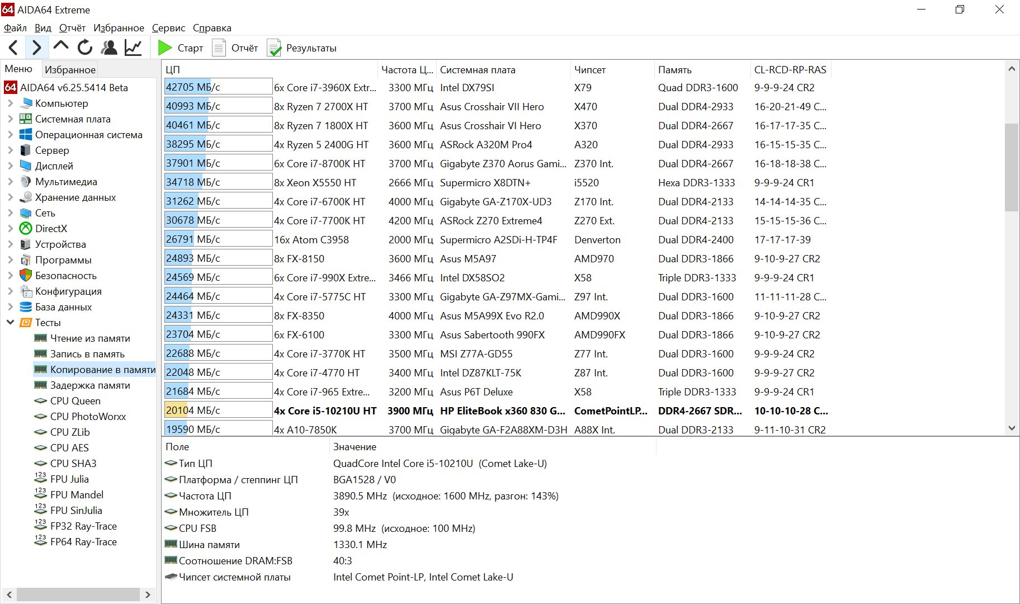The width and height of the screenshot is (1020, 604).
Task: Sort by the Системная плата column header
Action: coord(502,70)
